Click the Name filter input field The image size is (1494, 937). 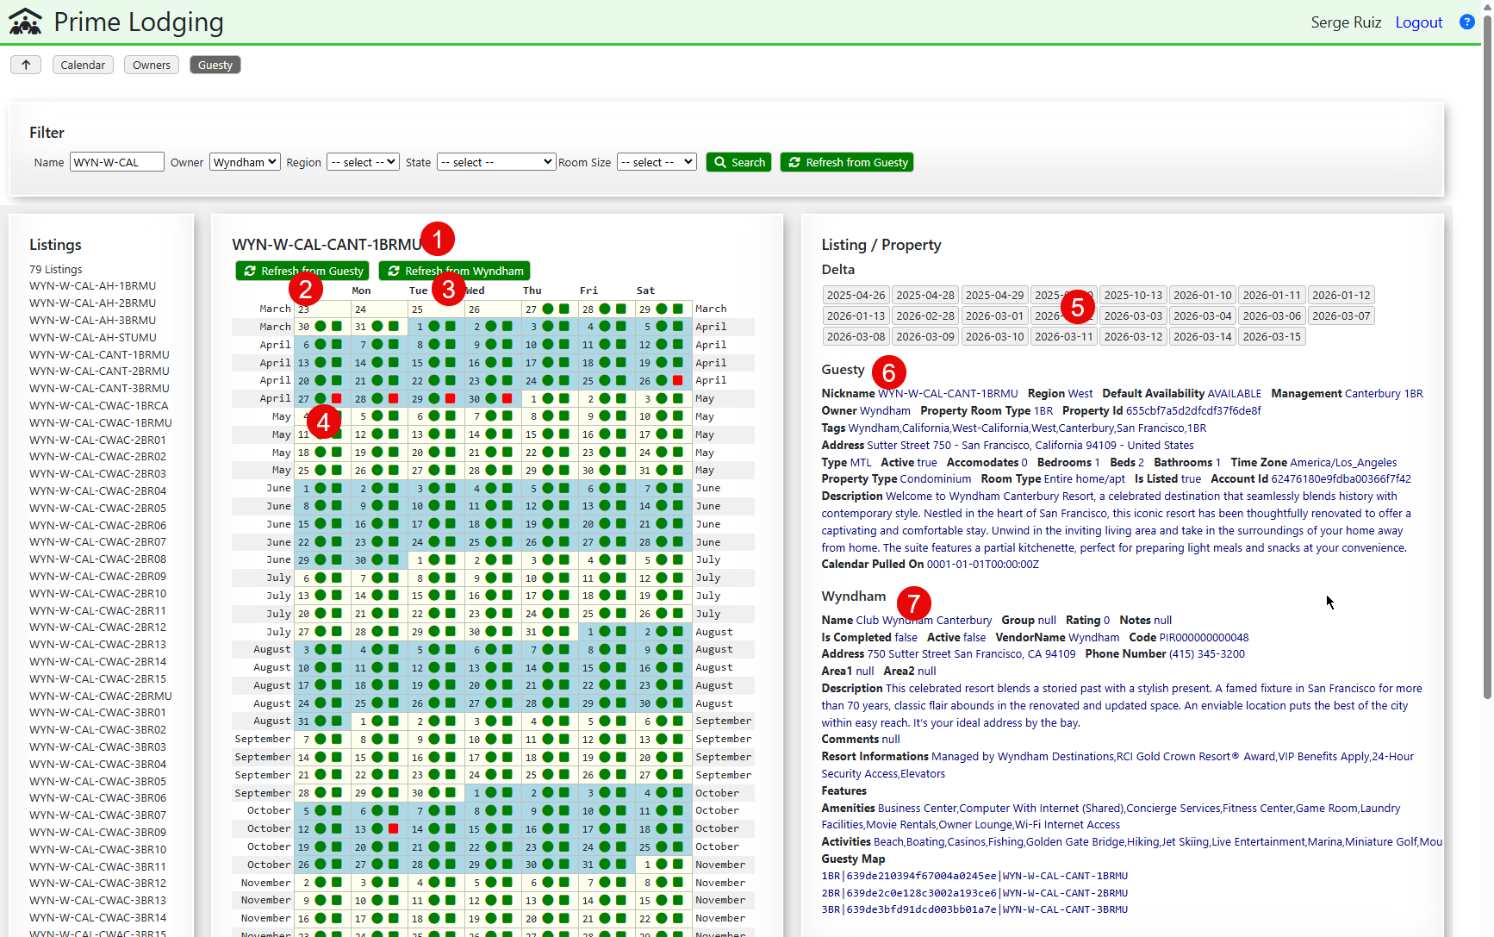116,162
